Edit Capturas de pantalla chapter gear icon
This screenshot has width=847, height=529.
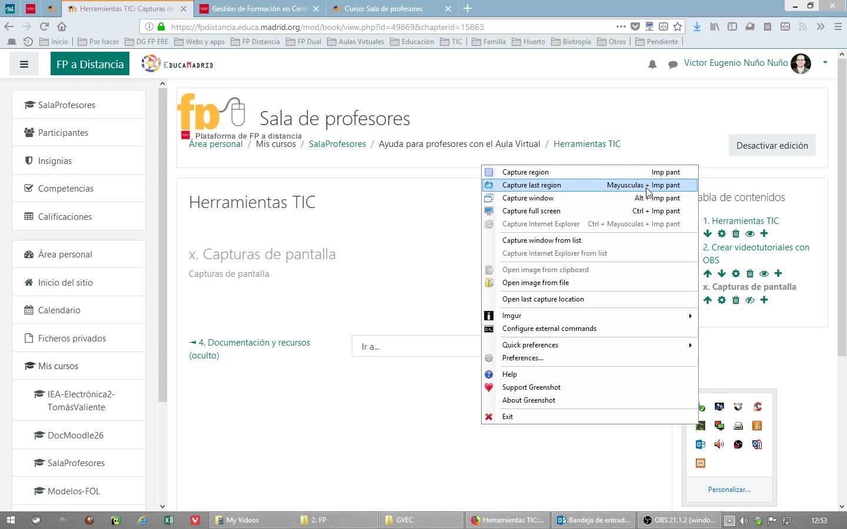722,300
